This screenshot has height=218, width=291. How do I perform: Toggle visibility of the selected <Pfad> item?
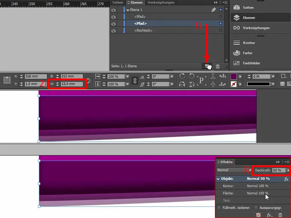coord(113,24)
